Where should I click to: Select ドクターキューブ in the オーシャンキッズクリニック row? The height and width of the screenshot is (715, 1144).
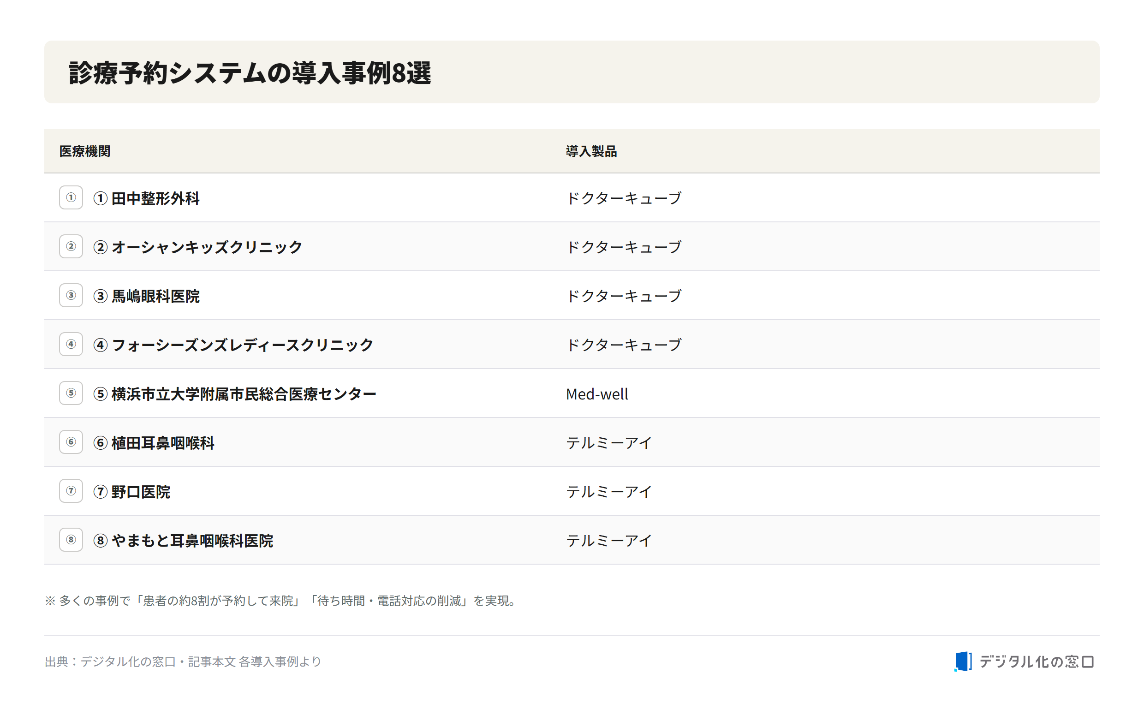coord(624,247)
